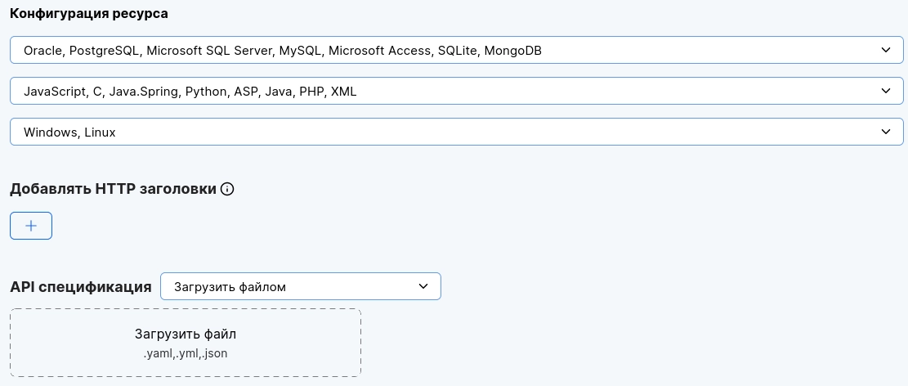This screenshot has height=386, width=908.
Task: Click the chevron arrow of the databases field
Action: point(887,51)
